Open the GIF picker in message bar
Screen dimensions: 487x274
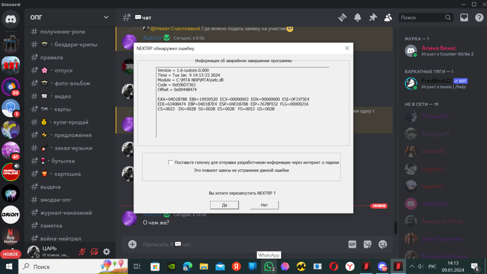352,244
